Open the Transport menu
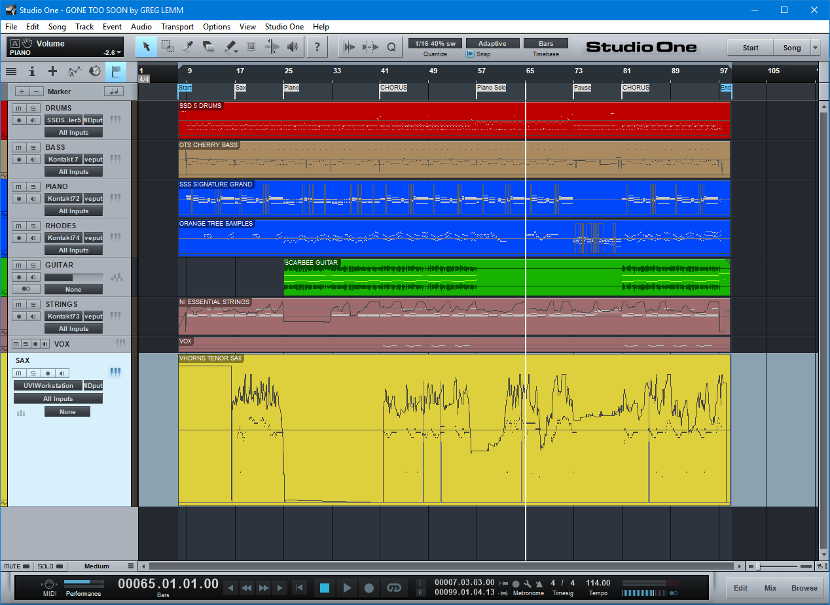This screenshot has width=830, height=605. point(177,27)
